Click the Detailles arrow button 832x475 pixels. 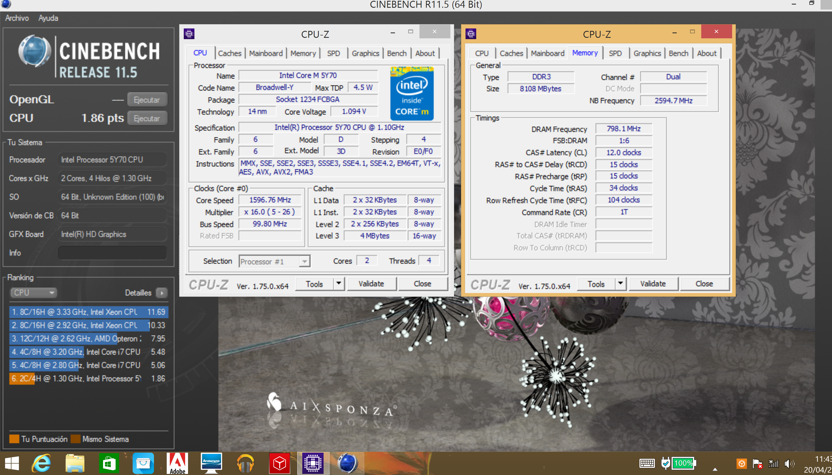pos(162,293)
